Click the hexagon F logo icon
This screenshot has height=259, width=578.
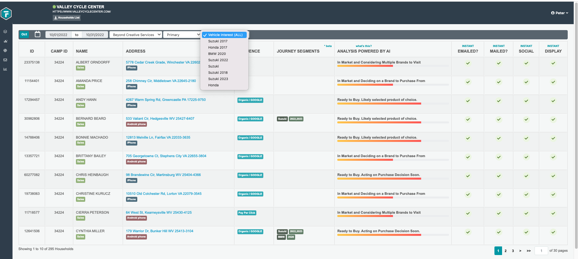(6, 14)
